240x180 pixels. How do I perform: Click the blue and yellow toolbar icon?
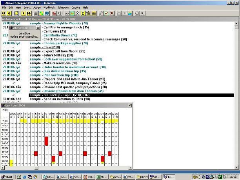[130, 13]
